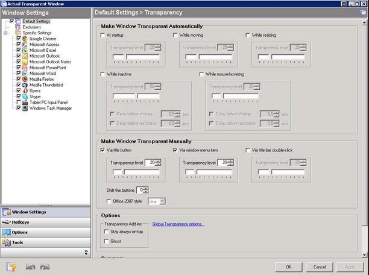Click the Microsoft Word icon
Viewport: 369px width, 275px height.
click(25, 73)
